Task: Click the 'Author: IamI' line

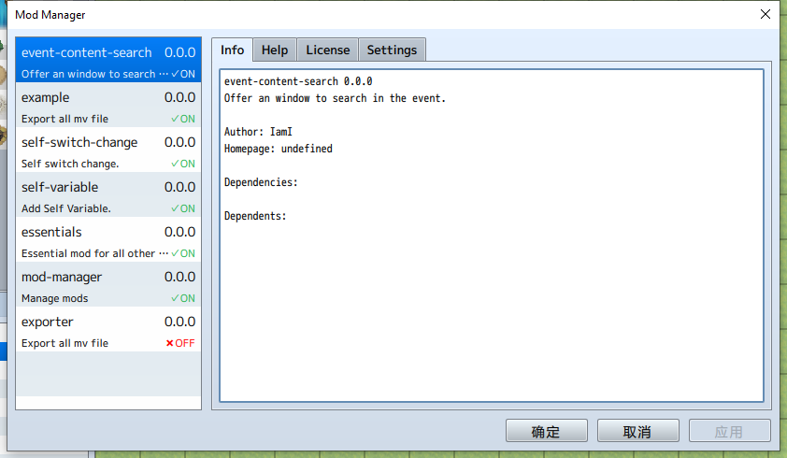Action: (258, 132)
